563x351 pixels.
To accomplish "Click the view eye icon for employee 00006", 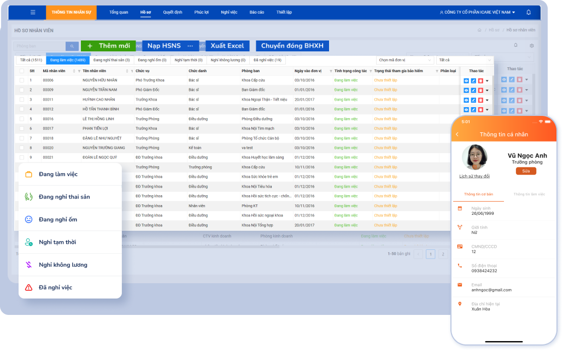I will point(466,81).
